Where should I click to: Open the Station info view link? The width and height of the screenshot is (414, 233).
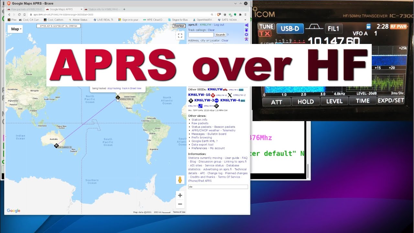199,120
